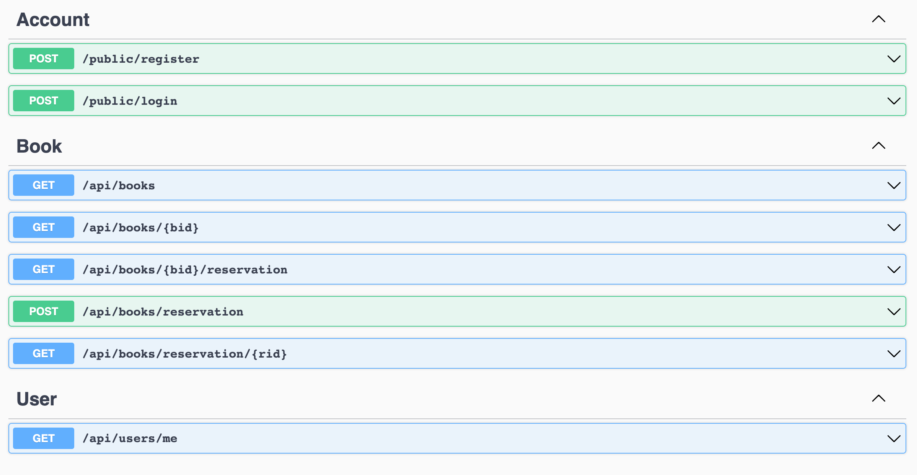Screen dimensions: 917x475
Task: Click GET badge for /api/books
Action: 44,185
